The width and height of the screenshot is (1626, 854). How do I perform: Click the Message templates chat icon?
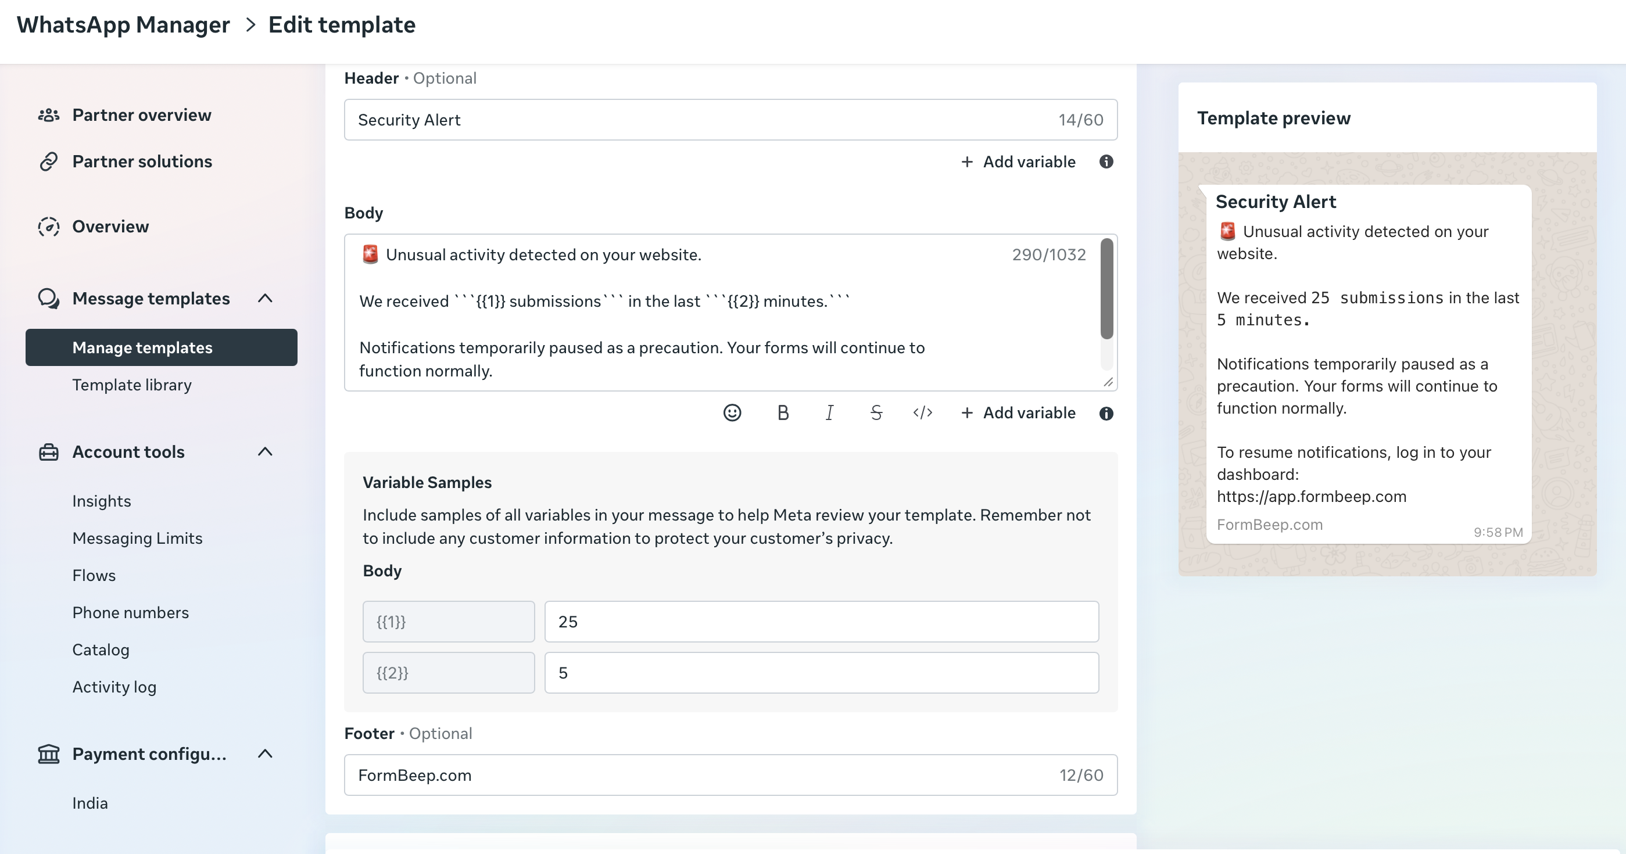(x=49, y=298)
